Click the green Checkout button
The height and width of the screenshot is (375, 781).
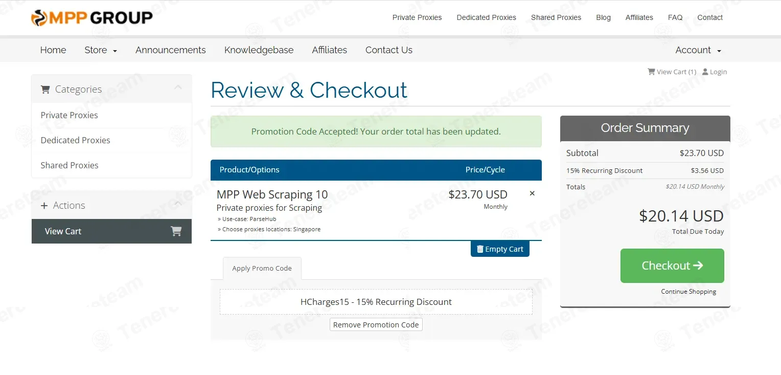[x=672, y=266]
